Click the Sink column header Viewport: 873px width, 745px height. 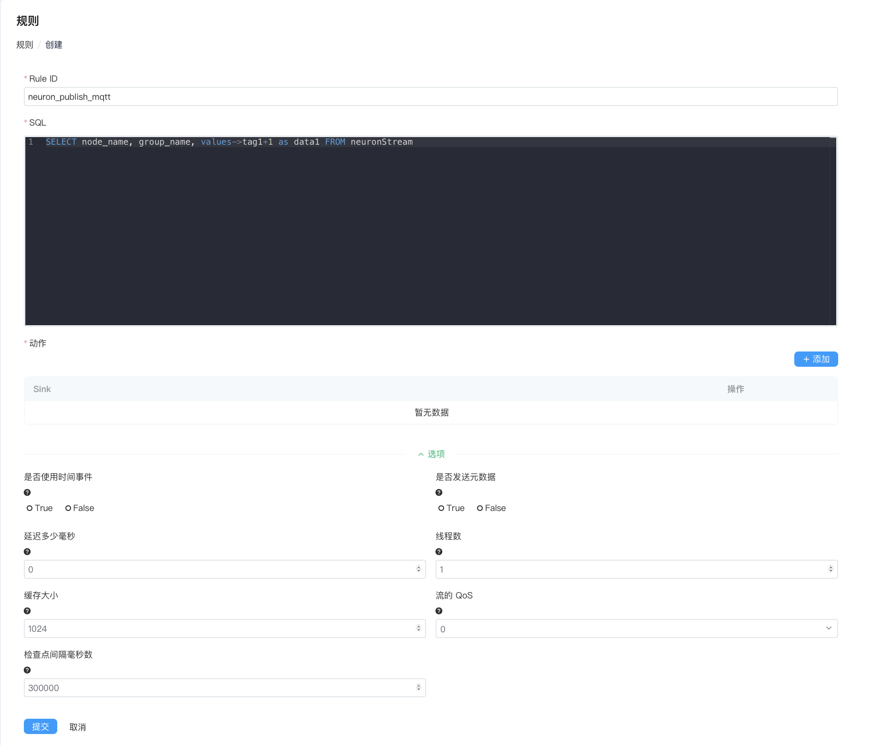coord(42,389)
